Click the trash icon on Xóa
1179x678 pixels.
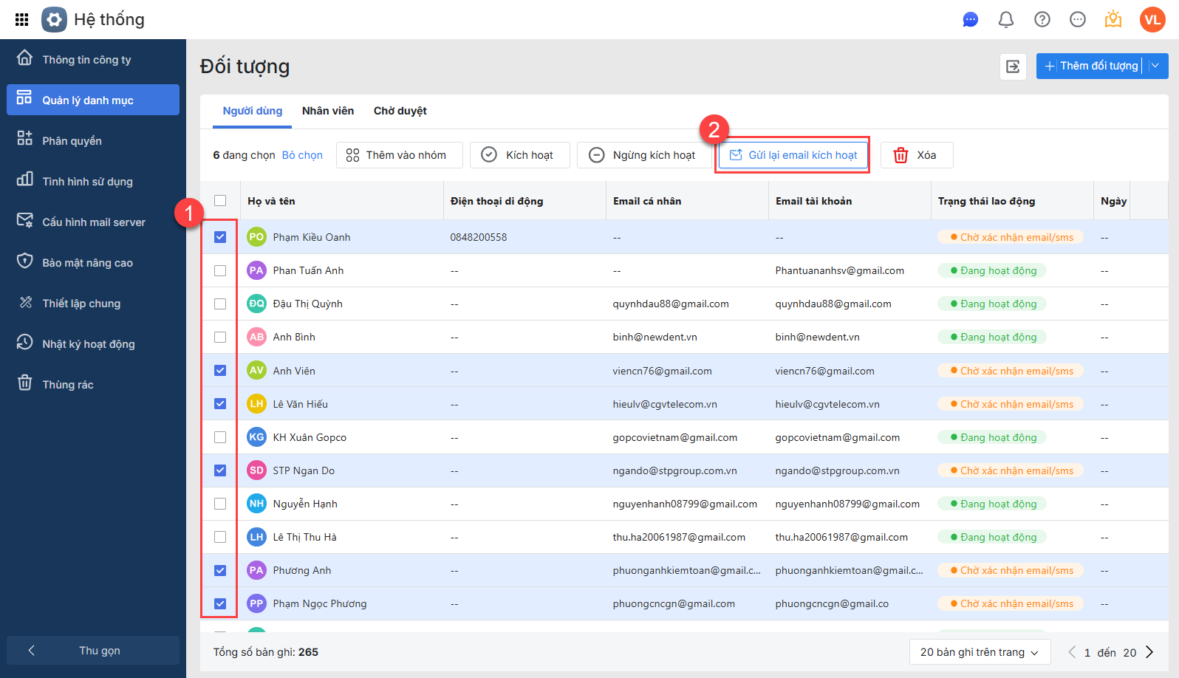(901, 155)
